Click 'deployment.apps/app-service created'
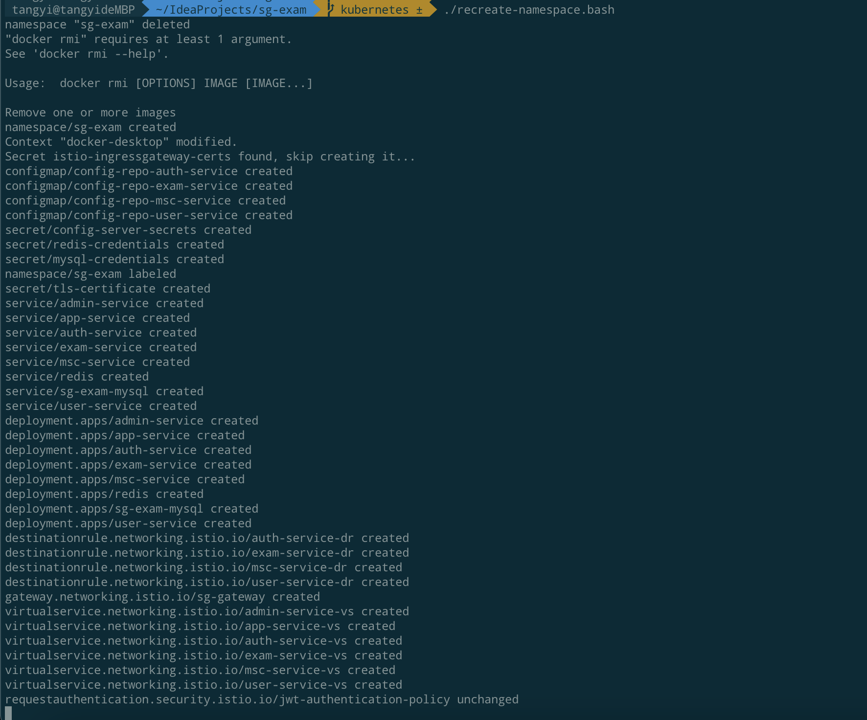 [125, 435]
